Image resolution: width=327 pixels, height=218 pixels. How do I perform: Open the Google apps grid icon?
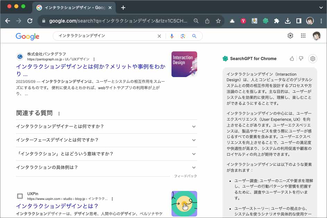pyautogui.click(x=303, y=35)
